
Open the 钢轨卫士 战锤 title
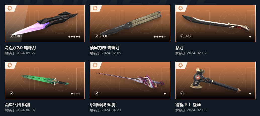tap(188, 105)
